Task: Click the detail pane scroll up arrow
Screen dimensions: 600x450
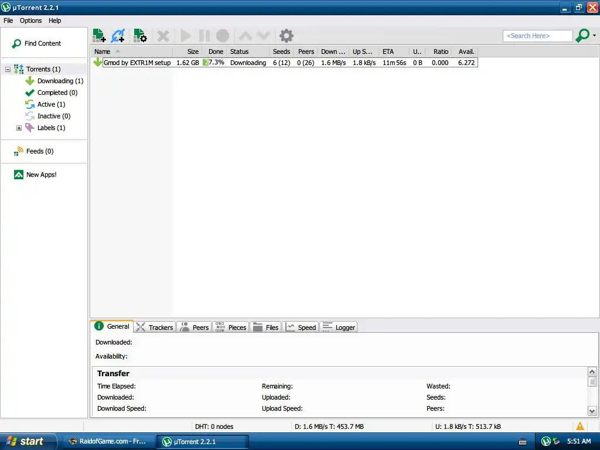Action: click(592, 372)
